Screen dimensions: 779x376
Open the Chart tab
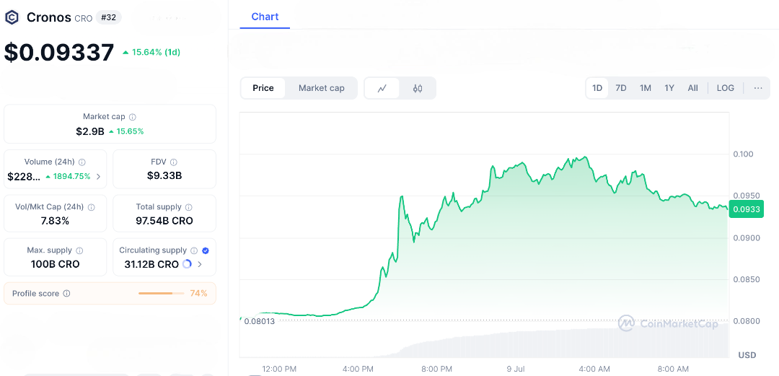click(x=265, y=17)
